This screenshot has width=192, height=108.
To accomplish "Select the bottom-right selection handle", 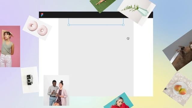I will [x=123, y=25].
